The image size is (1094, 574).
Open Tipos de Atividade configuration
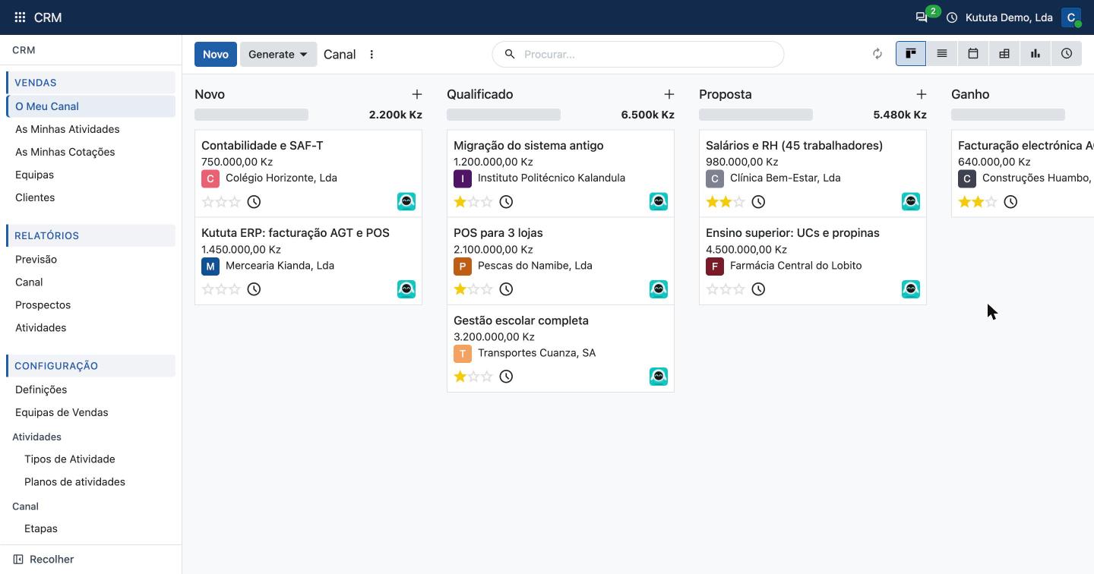pos(91,459)
